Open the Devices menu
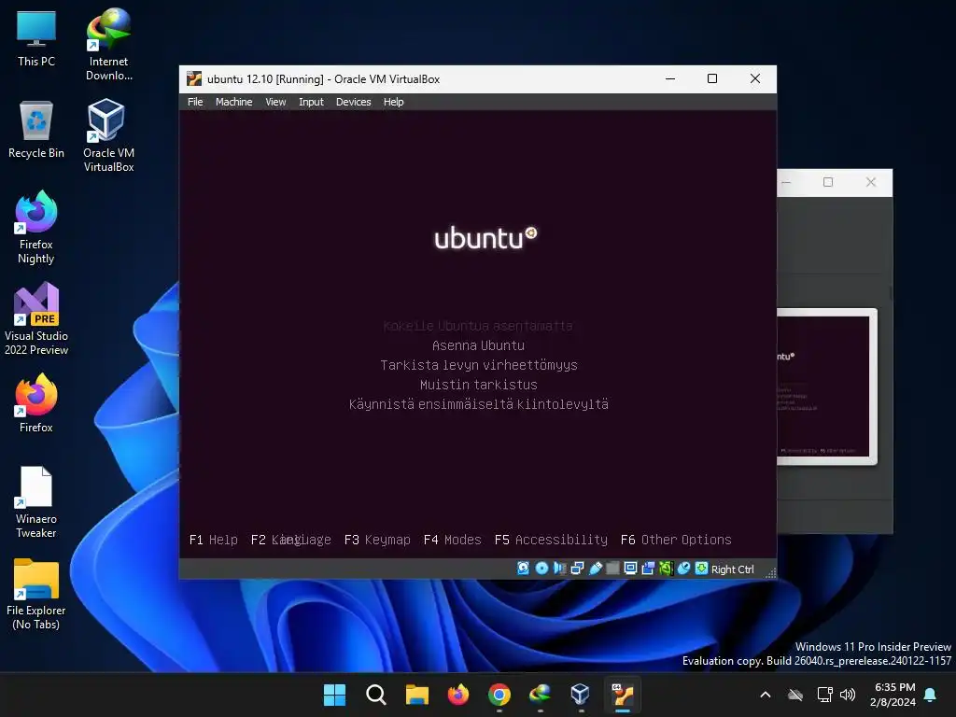This screenshot has width=956, height=717. tap(353, 102)
